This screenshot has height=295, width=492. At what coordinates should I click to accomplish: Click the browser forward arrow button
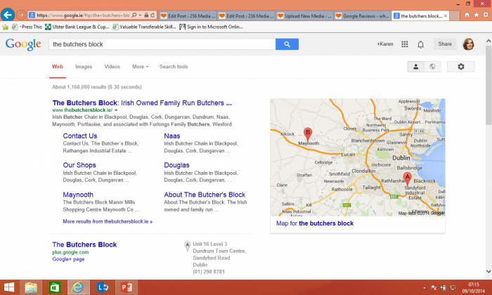point(20,15)
